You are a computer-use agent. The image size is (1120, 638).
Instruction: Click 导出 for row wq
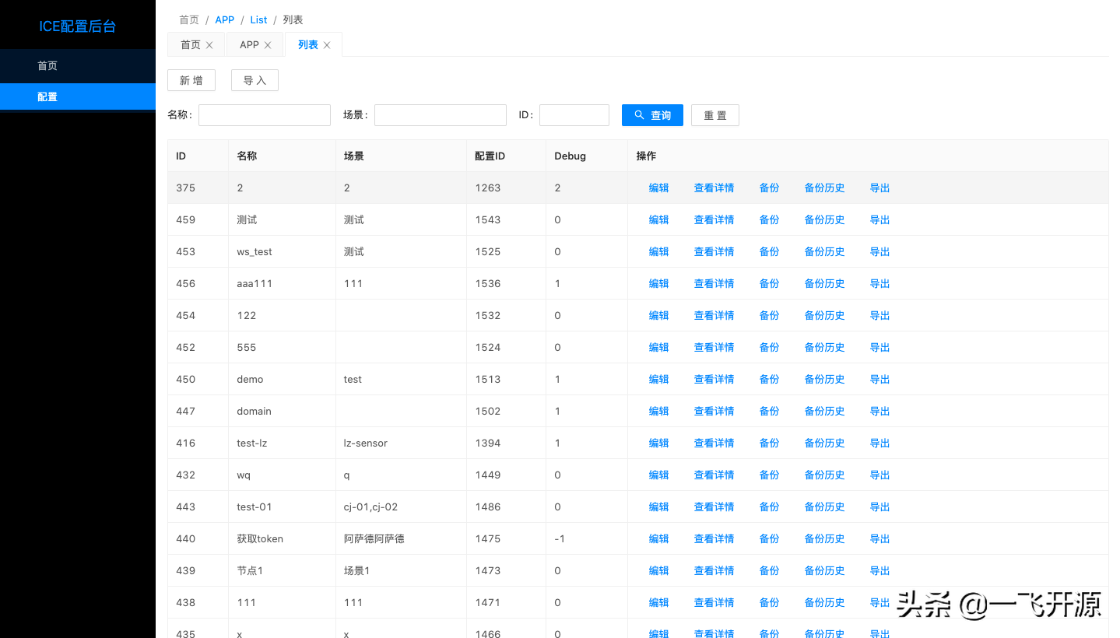tap(879, 475)
